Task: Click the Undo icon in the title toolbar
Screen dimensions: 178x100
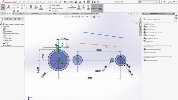Action: tap(84, 2)
